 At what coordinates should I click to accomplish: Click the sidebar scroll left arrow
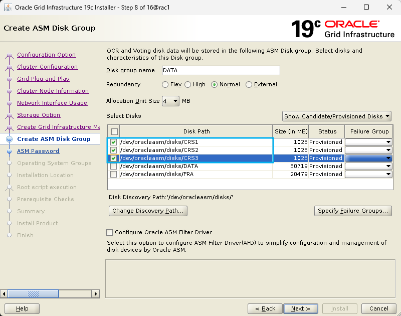tap(4, 294)
